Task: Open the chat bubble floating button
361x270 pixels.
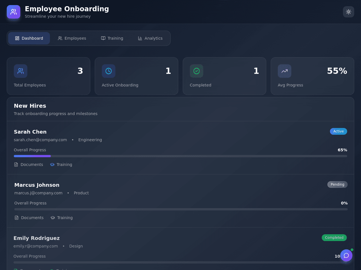Action: (x=346, y=255)
